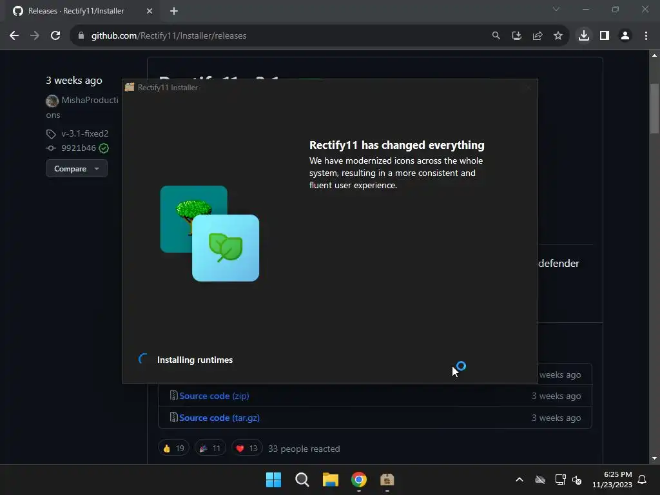Click '33 people reacted' text
Image resolution: width=660 pixels, height=495 pixels.
(304, 449)
